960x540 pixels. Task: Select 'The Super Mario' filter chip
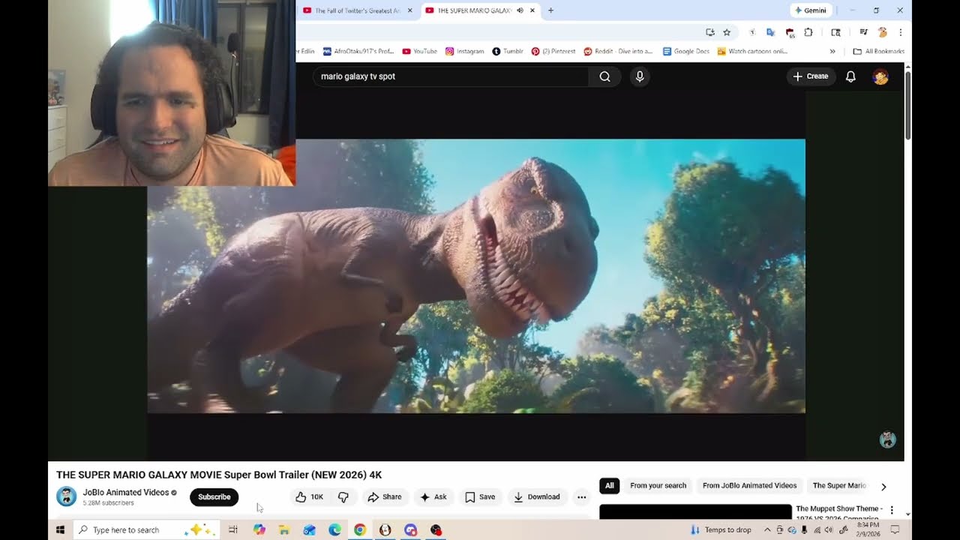tap(838, 486)
